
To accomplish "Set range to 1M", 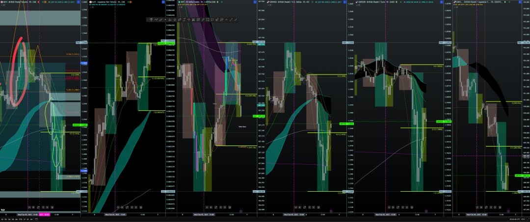I will tap(9, 219).
